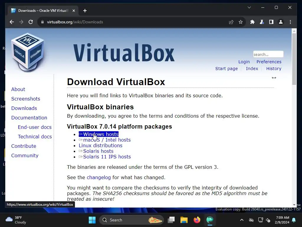Click the browser back arrow
The height and width of the screenshot is (227, 302).
(x=12, y=22)
